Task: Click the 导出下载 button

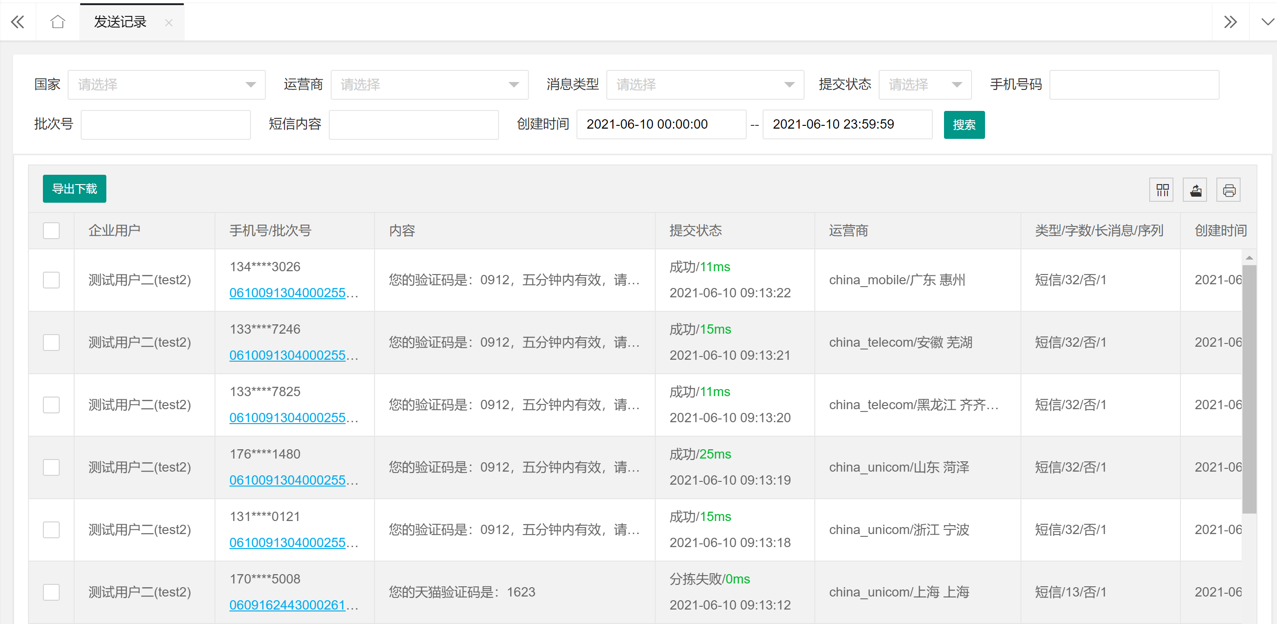Action: coord(74,189)
